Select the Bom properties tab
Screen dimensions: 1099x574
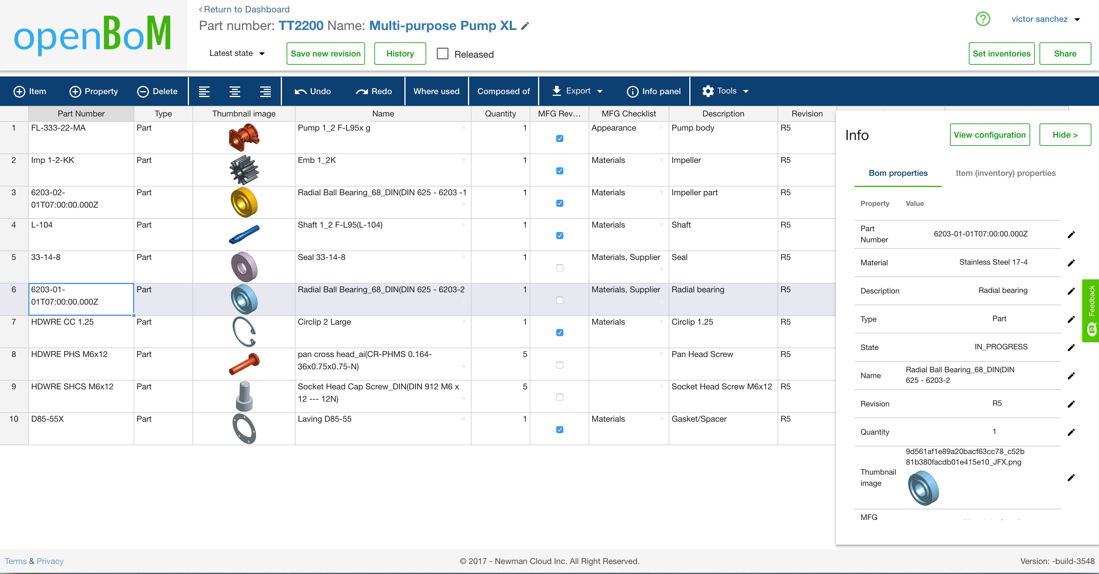point(898,173)
